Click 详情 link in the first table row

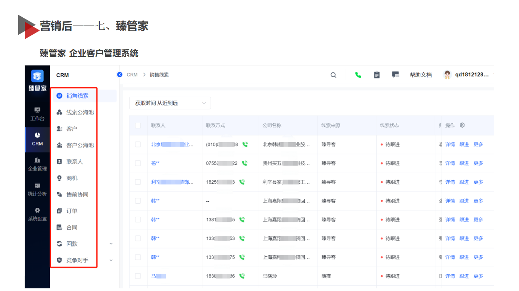point(450,145)
